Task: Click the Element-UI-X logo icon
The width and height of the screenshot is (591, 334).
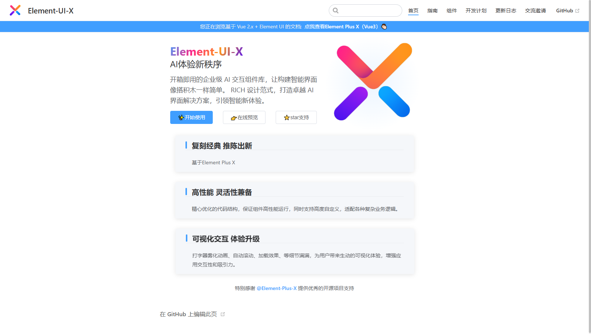Action: [x=15, y=10]
